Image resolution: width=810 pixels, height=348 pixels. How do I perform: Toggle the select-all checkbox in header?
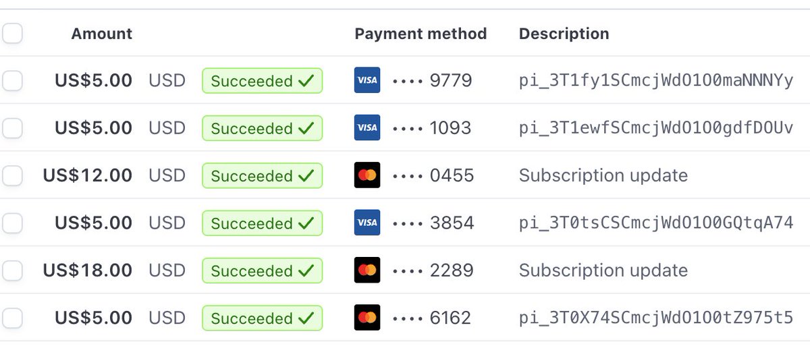12,33
